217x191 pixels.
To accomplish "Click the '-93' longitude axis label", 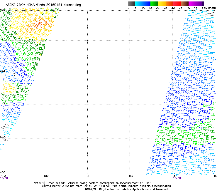I will tap(172, 176).
